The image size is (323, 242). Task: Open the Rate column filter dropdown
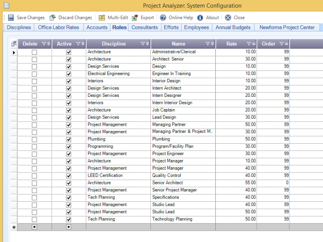249,44
